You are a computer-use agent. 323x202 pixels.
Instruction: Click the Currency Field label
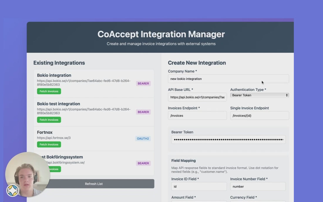(x=243, y=197)
